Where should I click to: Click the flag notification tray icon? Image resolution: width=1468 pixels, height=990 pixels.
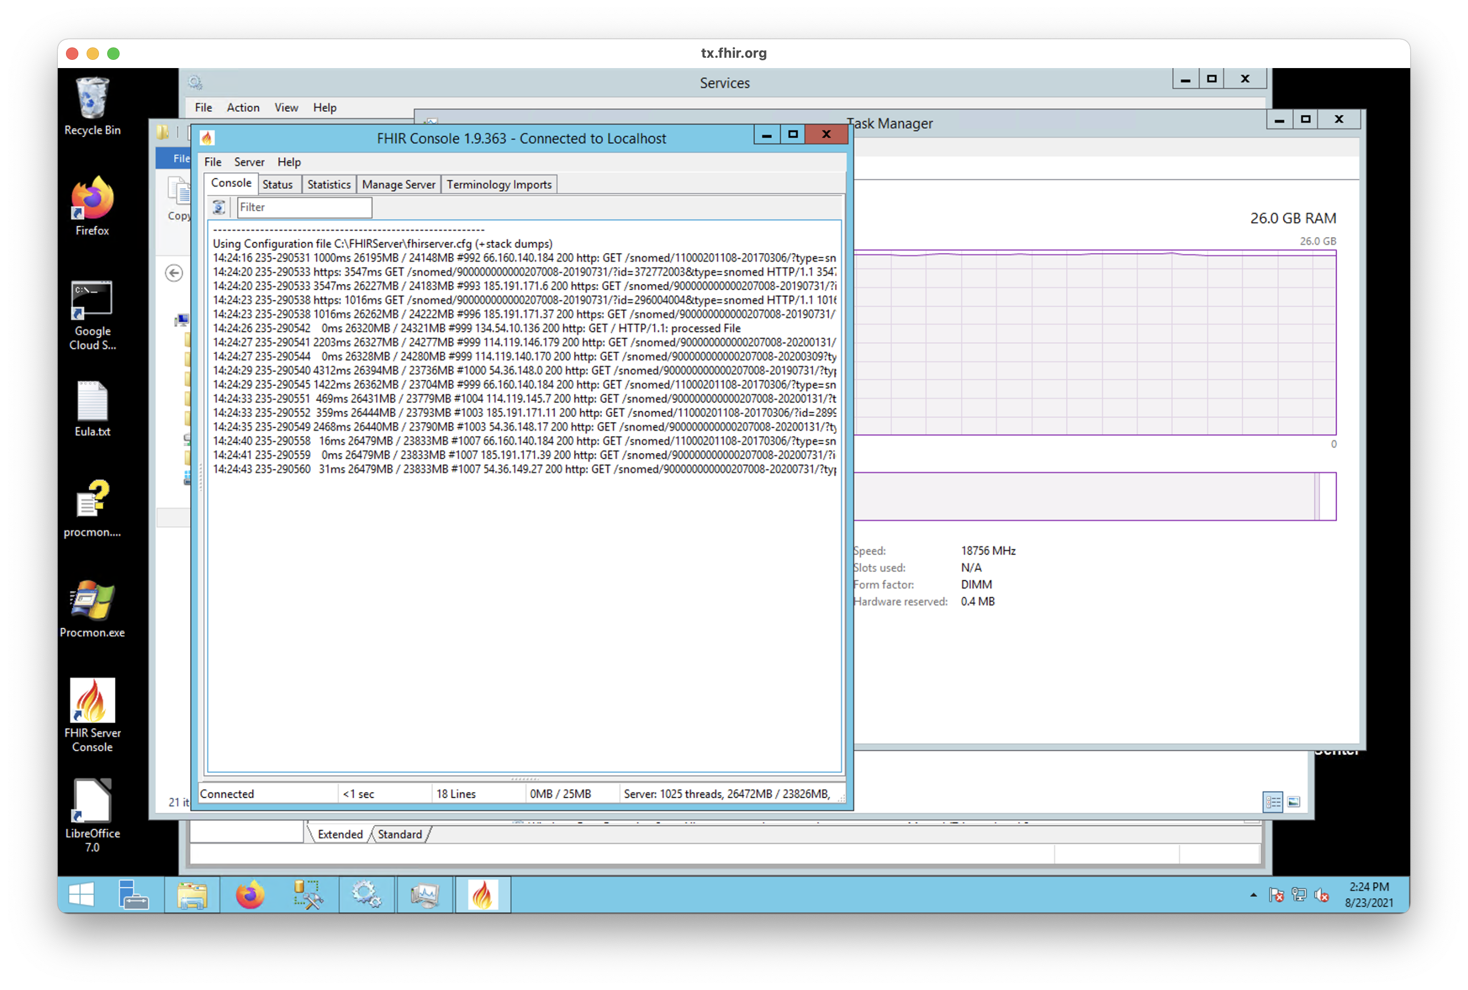1276,895
